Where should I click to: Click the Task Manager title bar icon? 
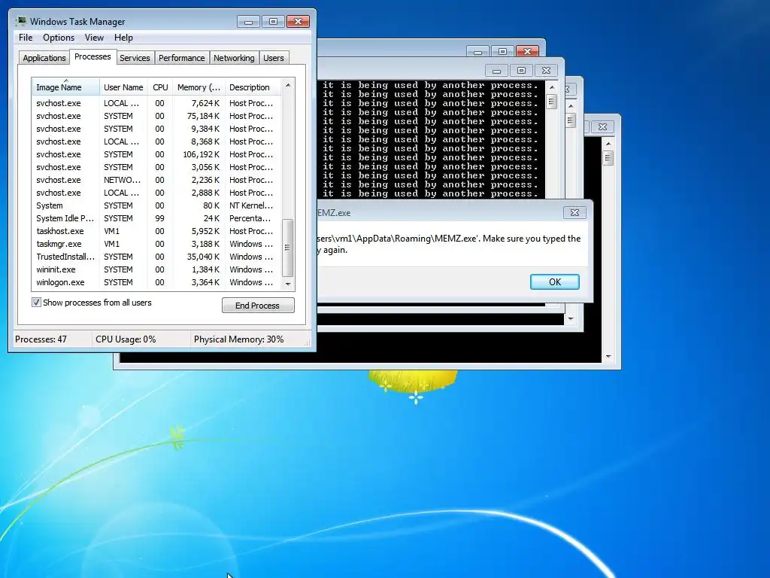[21, 21]
